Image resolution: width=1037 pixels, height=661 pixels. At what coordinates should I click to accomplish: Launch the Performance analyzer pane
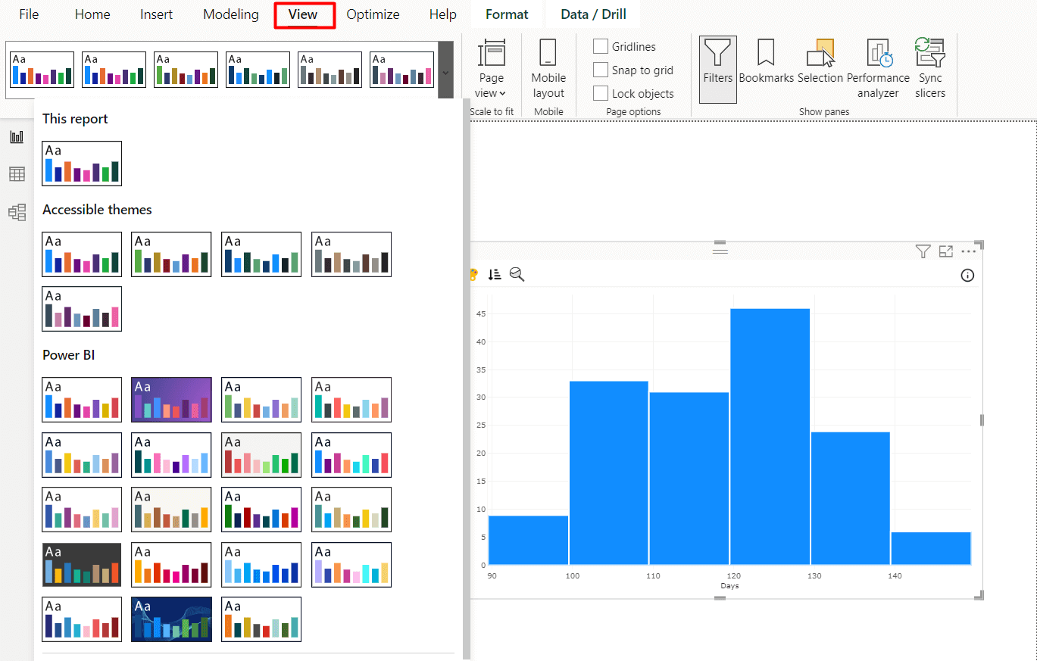(878, 68)
